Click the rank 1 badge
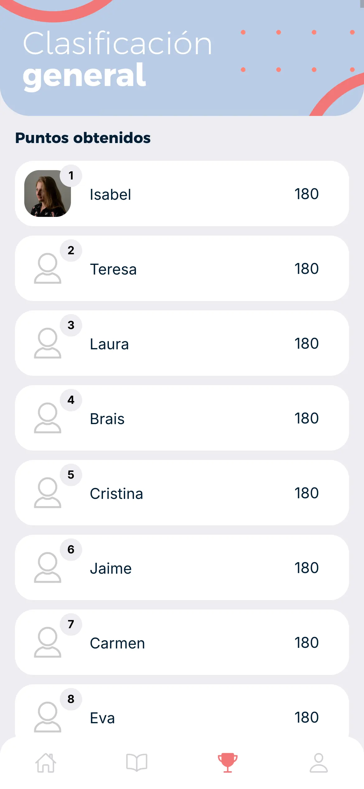Image resolution: width=364 pixels, height=789 pixels. (71, 176)
